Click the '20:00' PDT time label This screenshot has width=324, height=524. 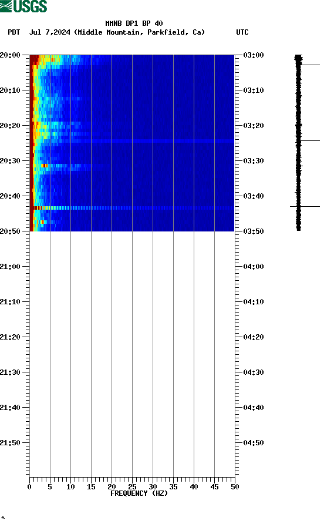[x=10, y=55]
